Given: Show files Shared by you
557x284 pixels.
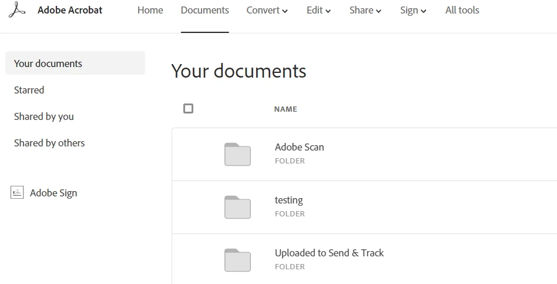Looking at the screenshot, I should 43,116.
